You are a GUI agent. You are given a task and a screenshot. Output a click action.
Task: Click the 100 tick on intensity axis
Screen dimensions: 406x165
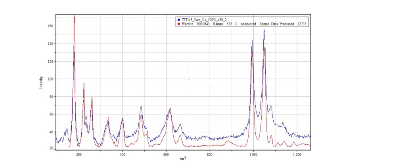pos(51,79)
